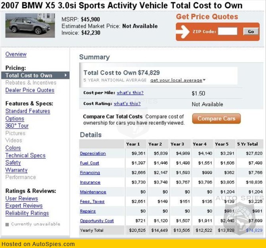Click the $13,828 Year 5 yearly total
Image resolution: width=266 pixels, height=248 pixels.
(x=226, y=231)
